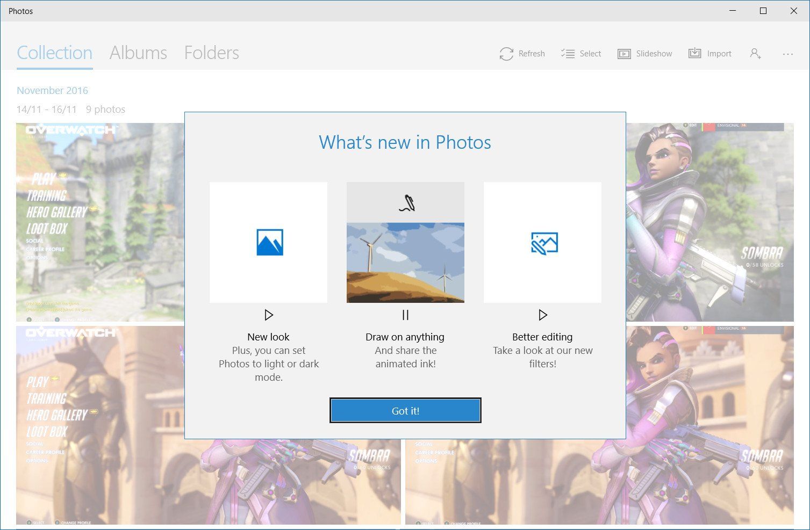Screen dimensions: 810x530
Task: Switch to the Albums tab
Action: [x=138, y=53]
